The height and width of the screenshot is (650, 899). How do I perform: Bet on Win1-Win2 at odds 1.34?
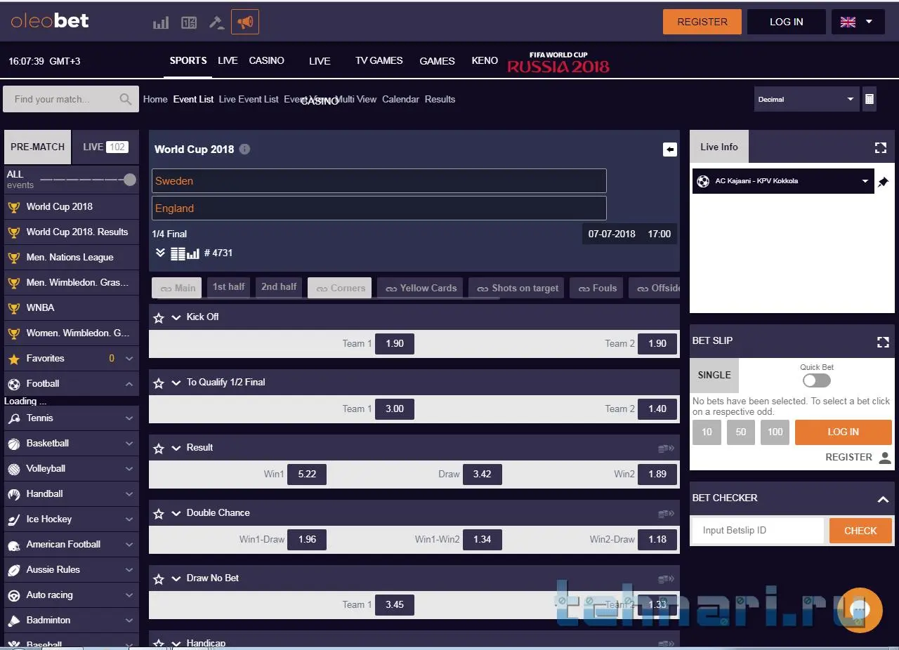click(x=482, y=540)
